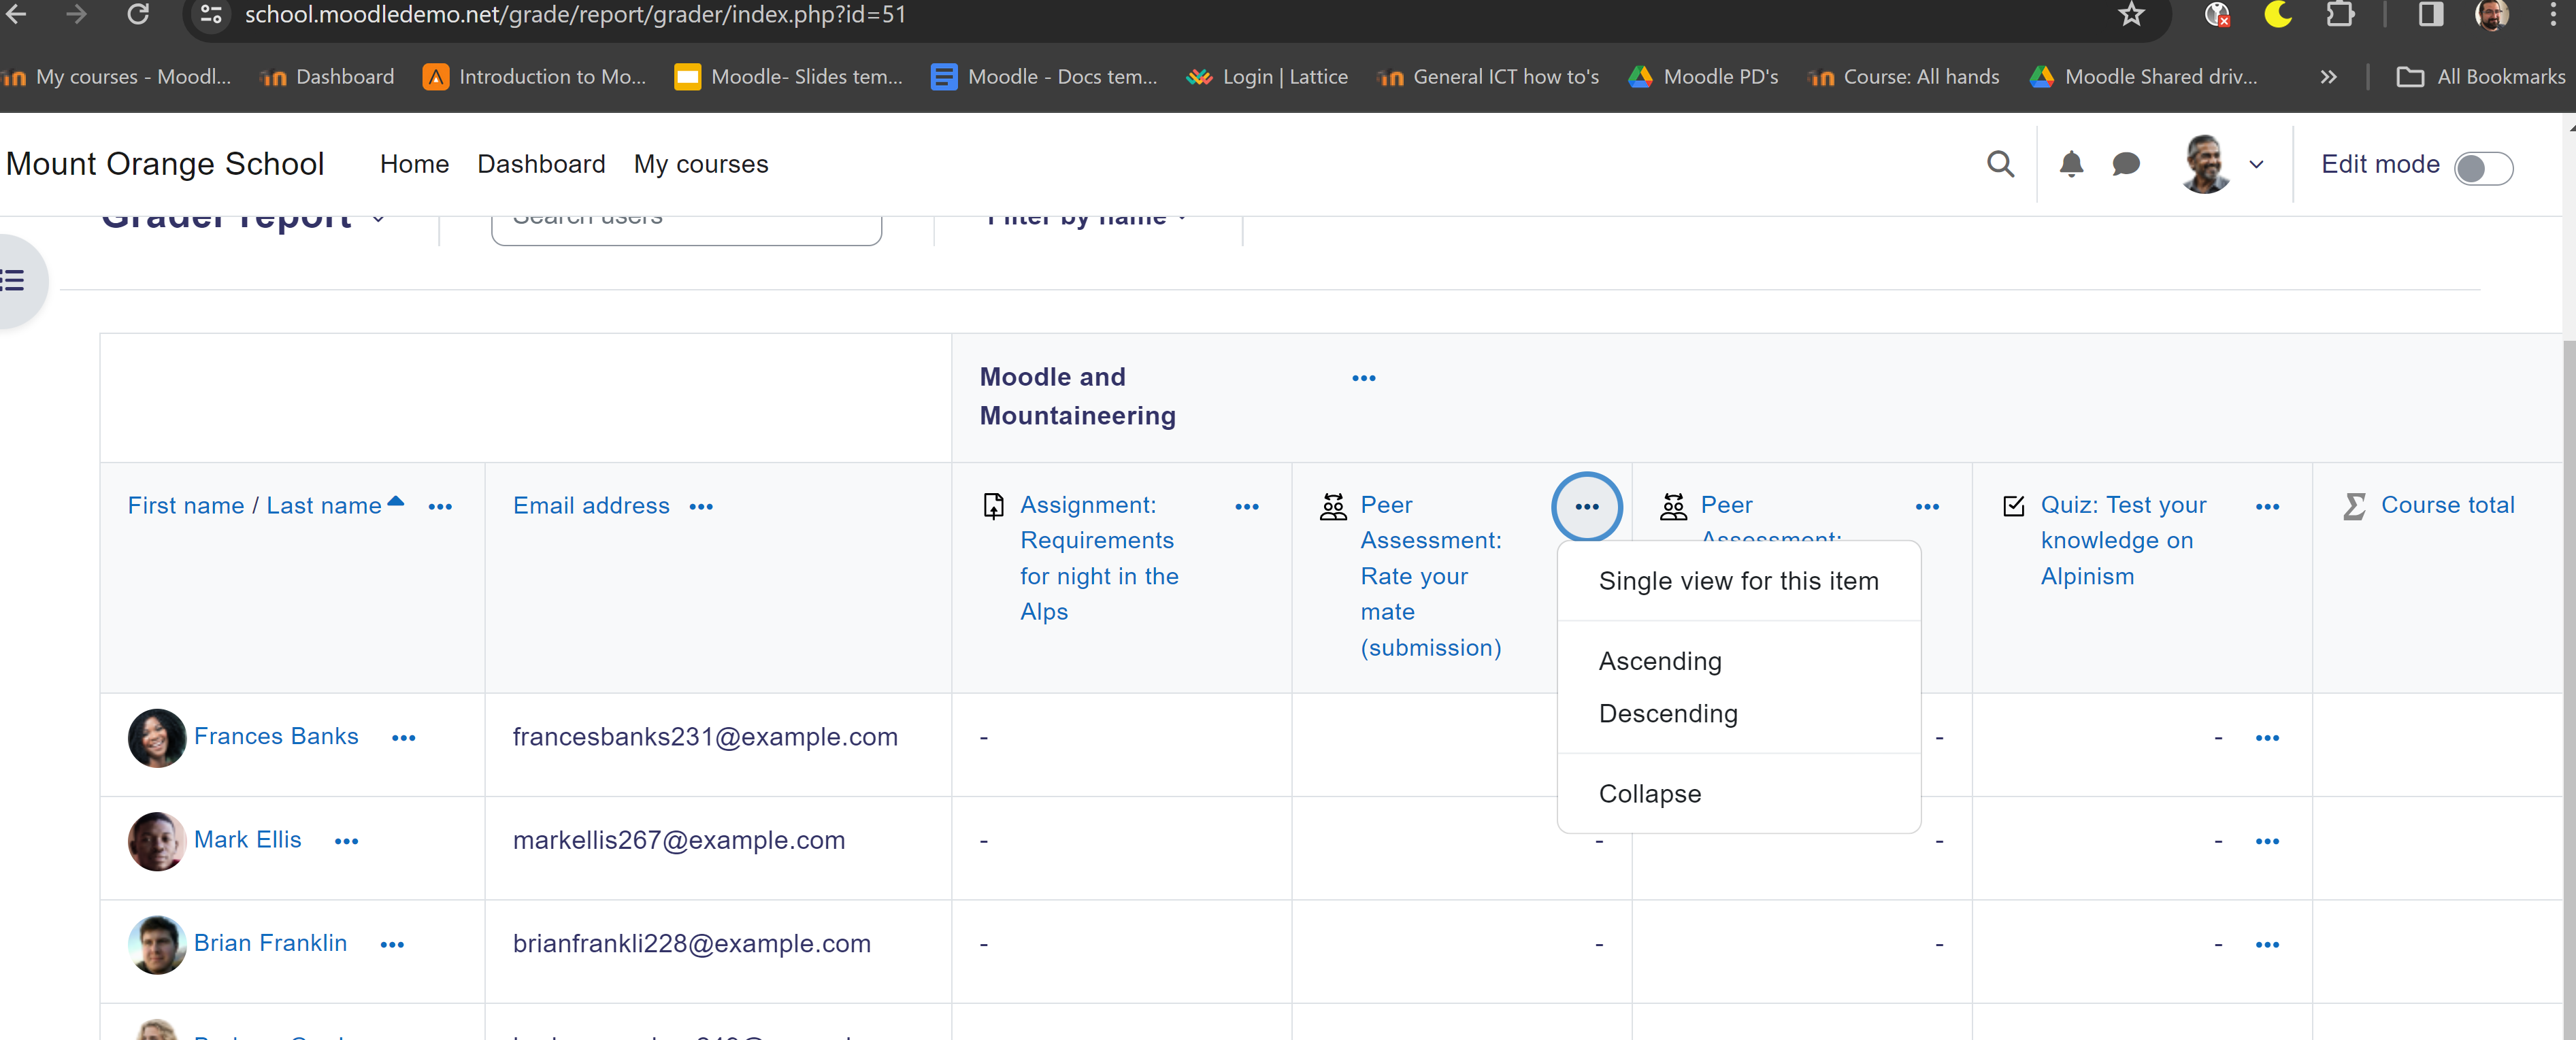Open Dashboard in the top navigation
This screenshot has height=1040, width=2576.
(541, 164)
